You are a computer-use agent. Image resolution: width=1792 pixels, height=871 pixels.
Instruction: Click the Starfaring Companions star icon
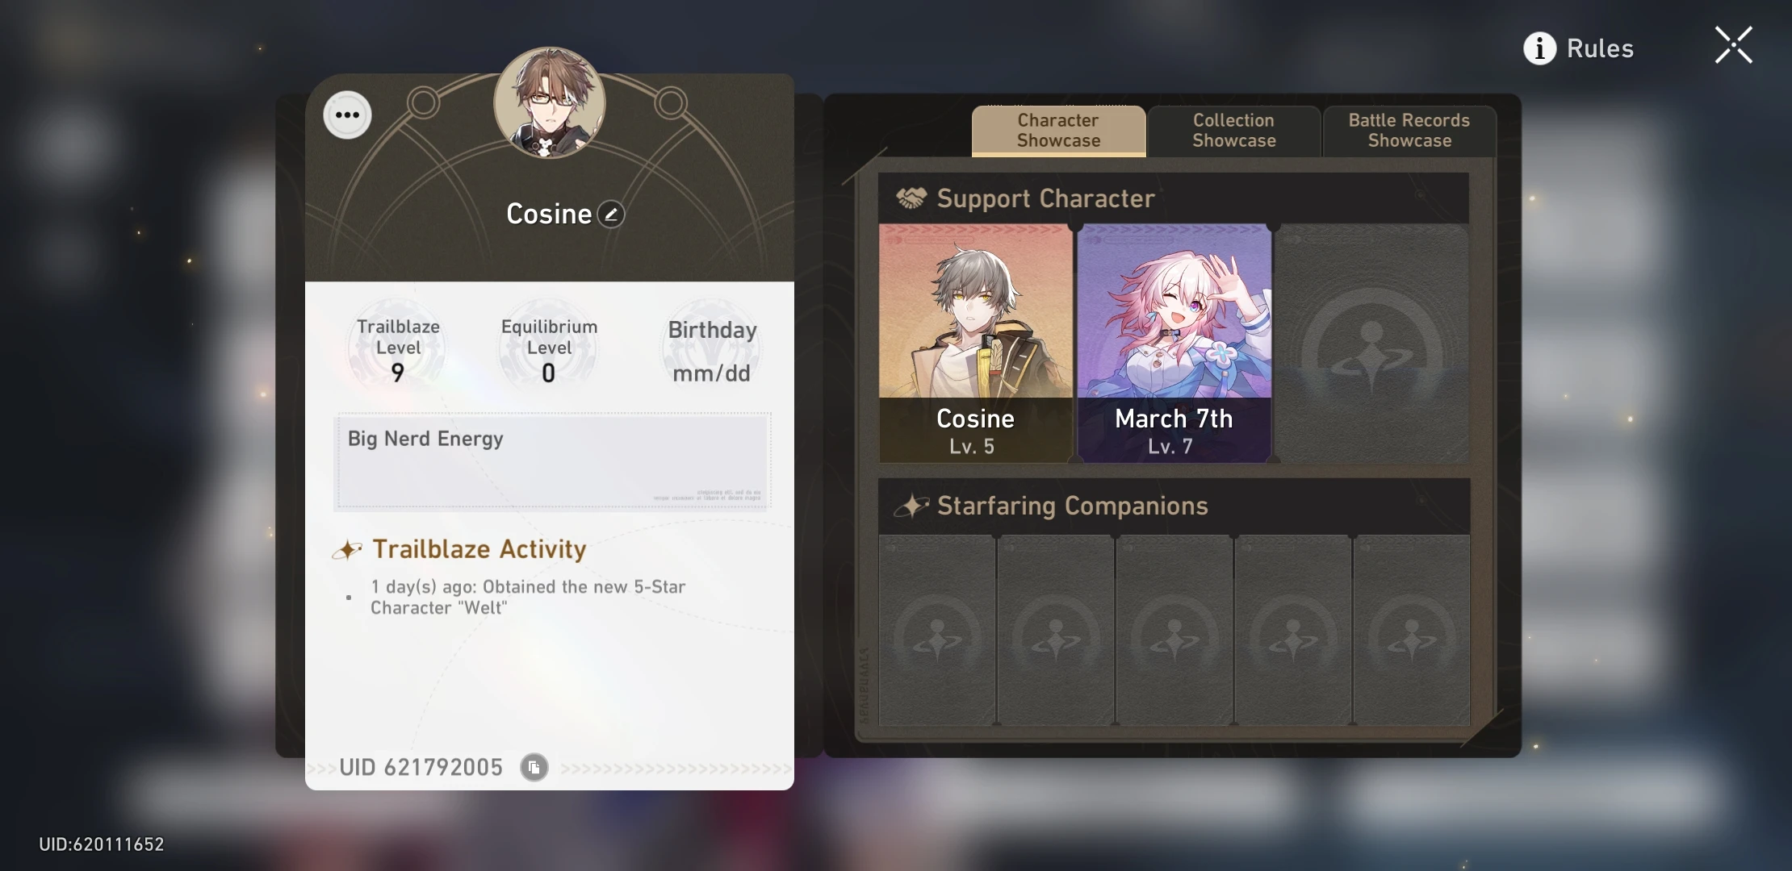[911, 506]
